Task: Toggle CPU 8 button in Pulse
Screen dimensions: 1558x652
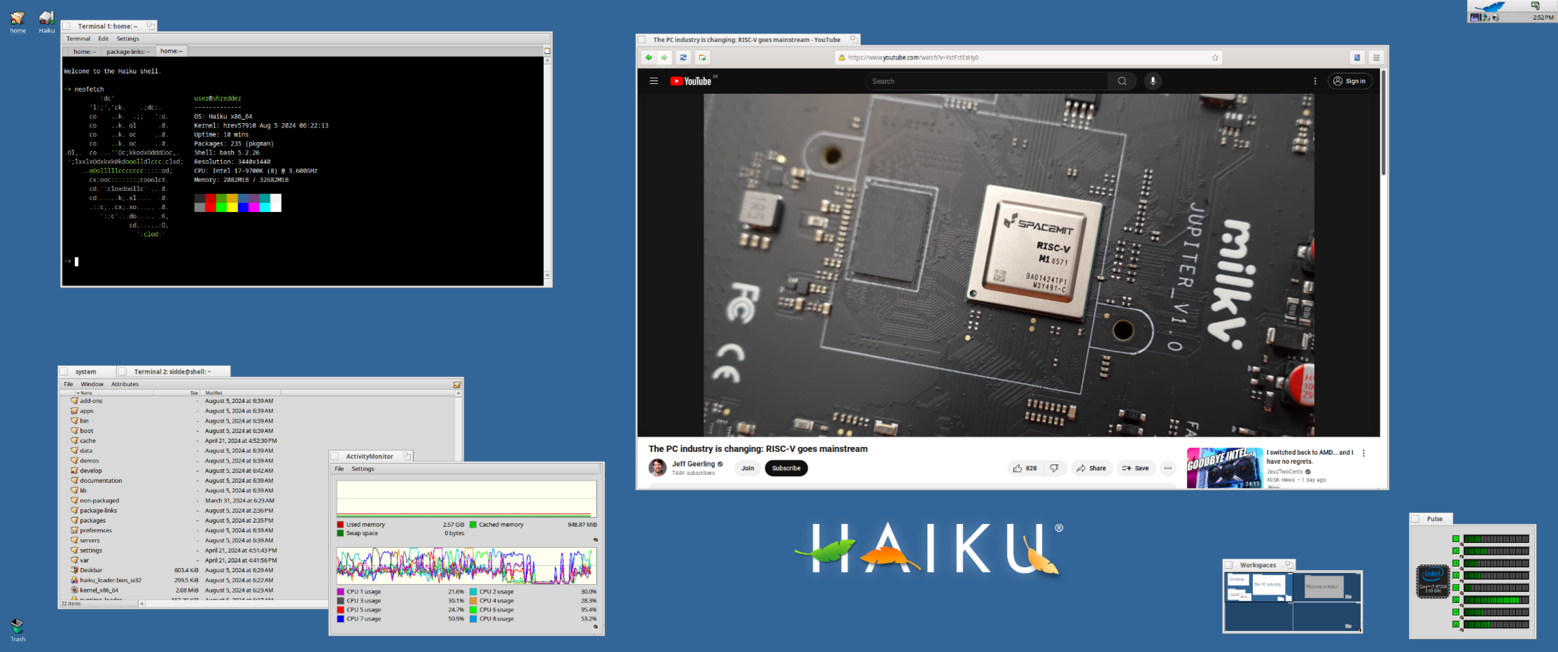Action: coord(1456,624)
